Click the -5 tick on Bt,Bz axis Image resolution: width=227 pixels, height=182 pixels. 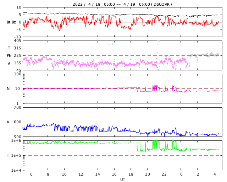pyautogui.click(x=19, y=30)
